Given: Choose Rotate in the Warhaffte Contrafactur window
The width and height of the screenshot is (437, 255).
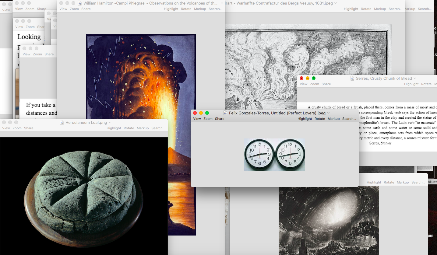Looking at the screenshot, I should click(366, 9).
